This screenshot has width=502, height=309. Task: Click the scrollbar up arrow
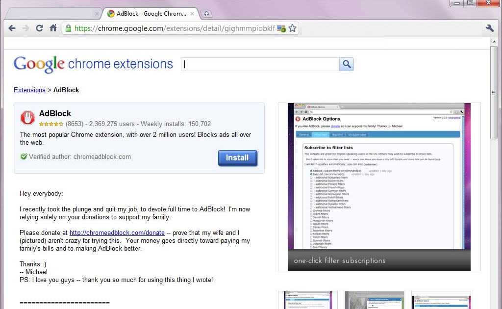tap(494, 42)
